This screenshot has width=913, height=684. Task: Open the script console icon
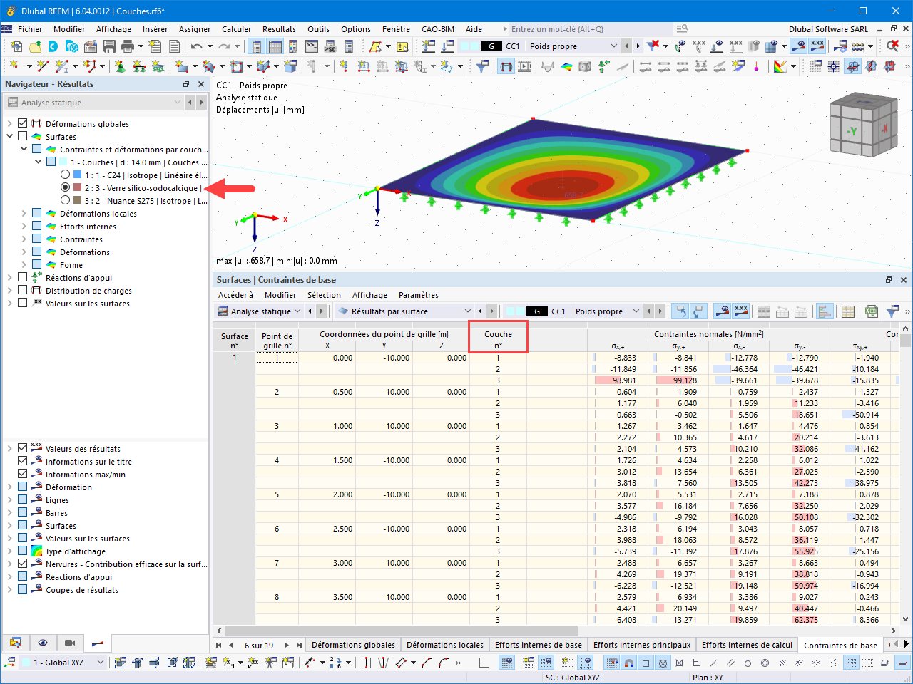coord(312,46)
